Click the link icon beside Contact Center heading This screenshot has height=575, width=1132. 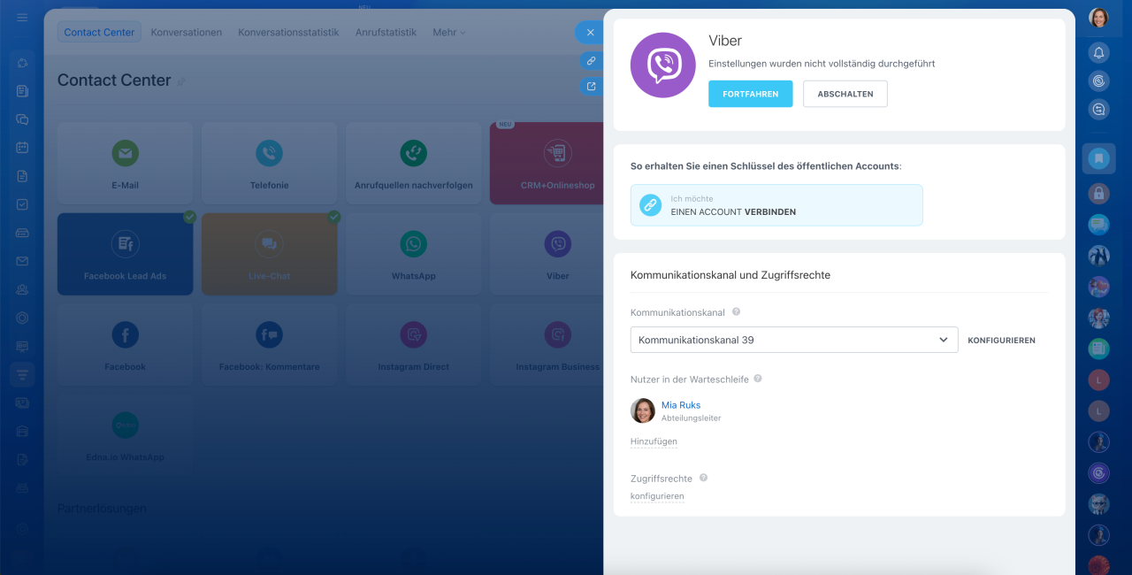[x=181, y=81]
